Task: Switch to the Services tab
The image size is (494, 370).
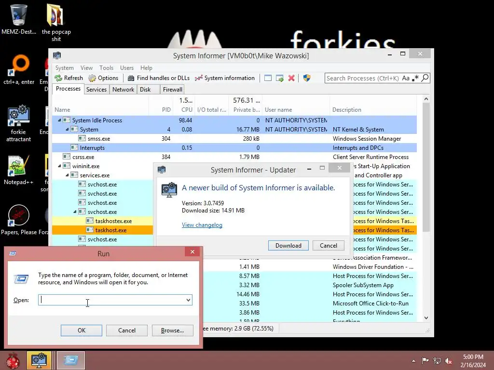Action: [96, 90]
